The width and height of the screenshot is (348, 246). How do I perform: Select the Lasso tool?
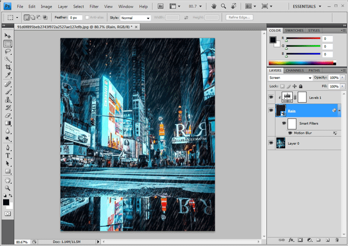8,52
